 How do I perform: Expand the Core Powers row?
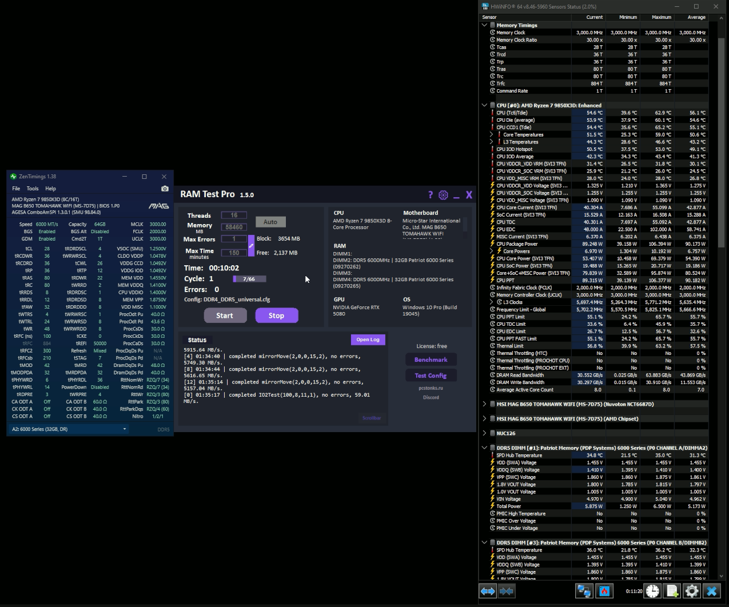pyautogui.click(x=491, y=251)
